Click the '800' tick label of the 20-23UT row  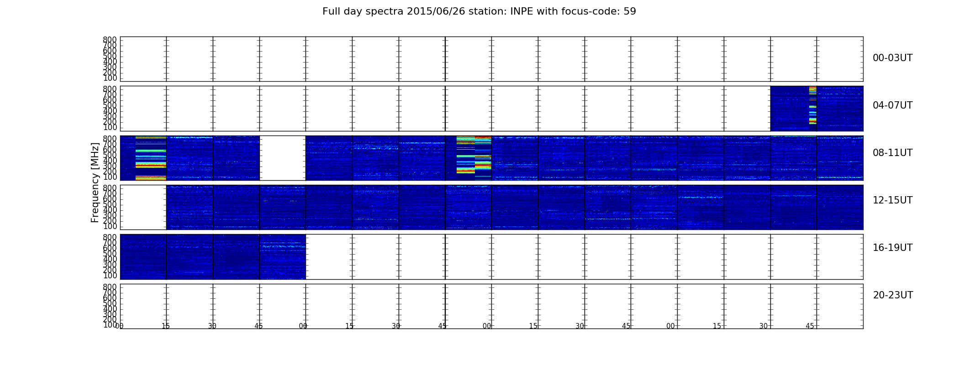tap(110, 287)
